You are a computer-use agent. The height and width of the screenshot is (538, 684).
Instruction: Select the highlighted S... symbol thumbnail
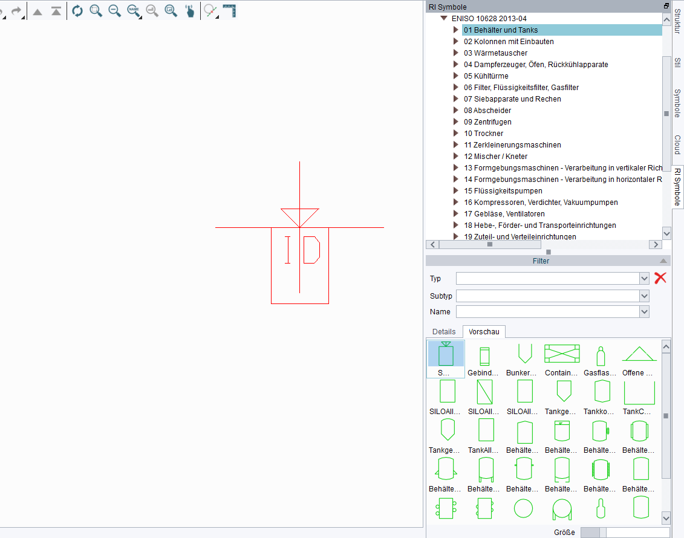pyautogui.click(x=446, y=359)
